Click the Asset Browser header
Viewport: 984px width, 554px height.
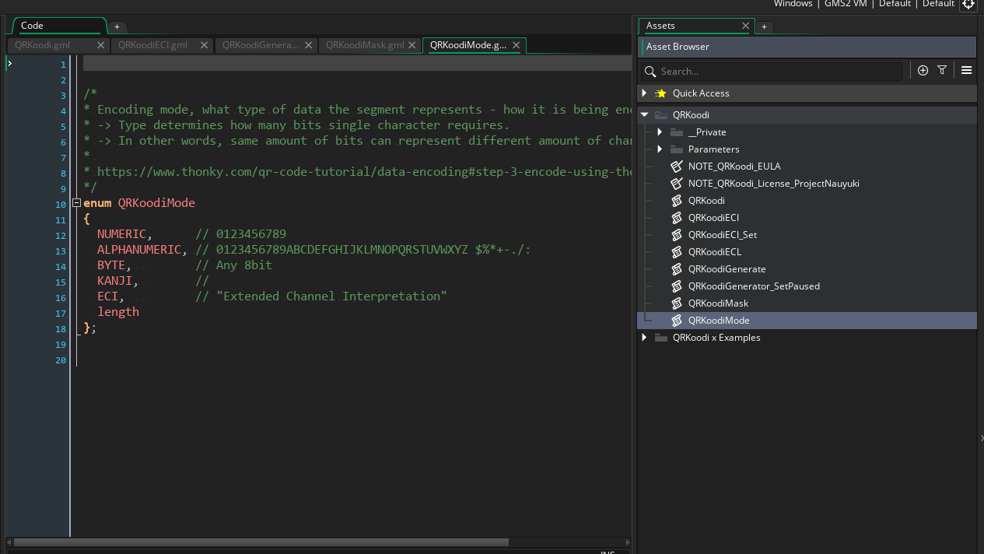[x=807, y=47]
